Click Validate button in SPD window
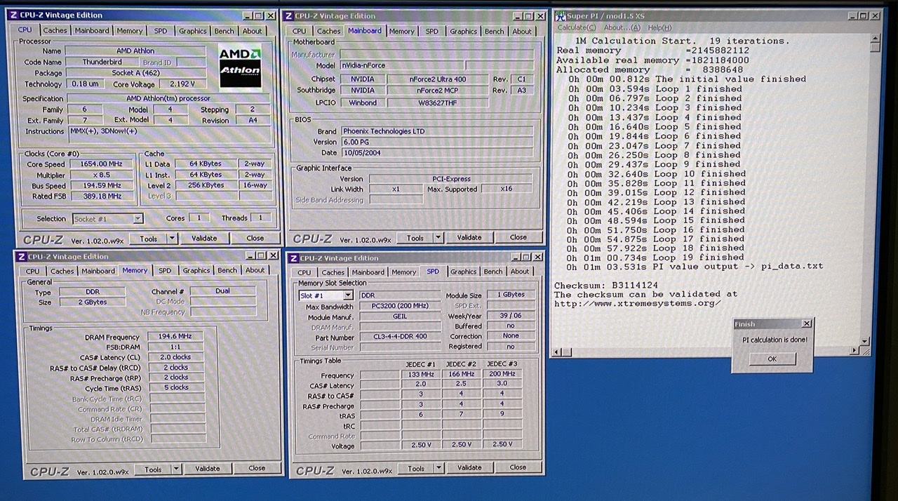Screen dimensions: 898x501 (x=469, y=467)
